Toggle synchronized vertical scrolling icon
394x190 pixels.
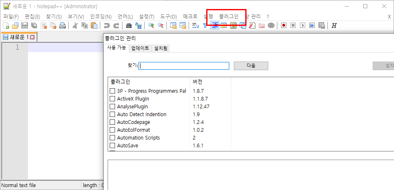tap(173, 25)
